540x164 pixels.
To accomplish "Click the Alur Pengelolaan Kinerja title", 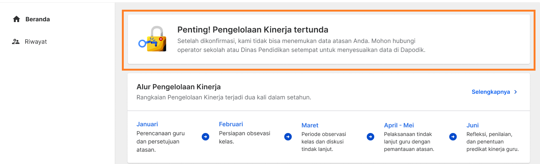I will (178, 87).
